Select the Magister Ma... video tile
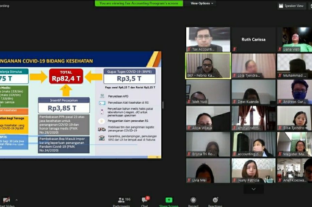 coord(295,144)
